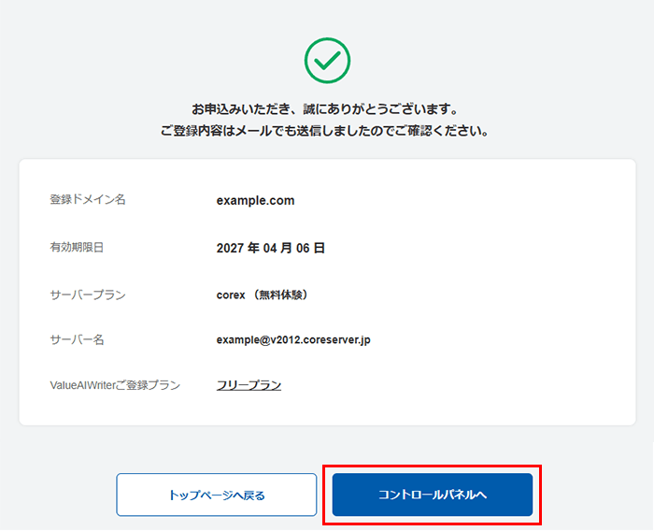Click the 年 character in the expiration date
This screenshot has width=654, height=531.
pos(254,248)
